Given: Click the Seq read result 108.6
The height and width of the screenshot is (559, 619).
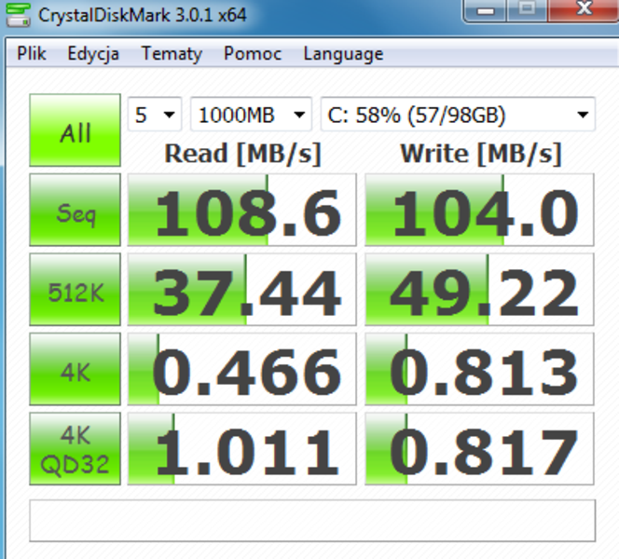Looking at the screenshot, I should coord(241,210).
